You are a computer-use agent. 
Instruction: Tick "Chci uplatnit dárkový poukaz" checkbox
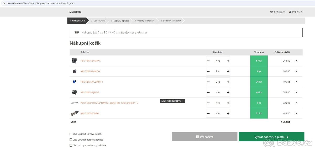click(x=71, y=140)
